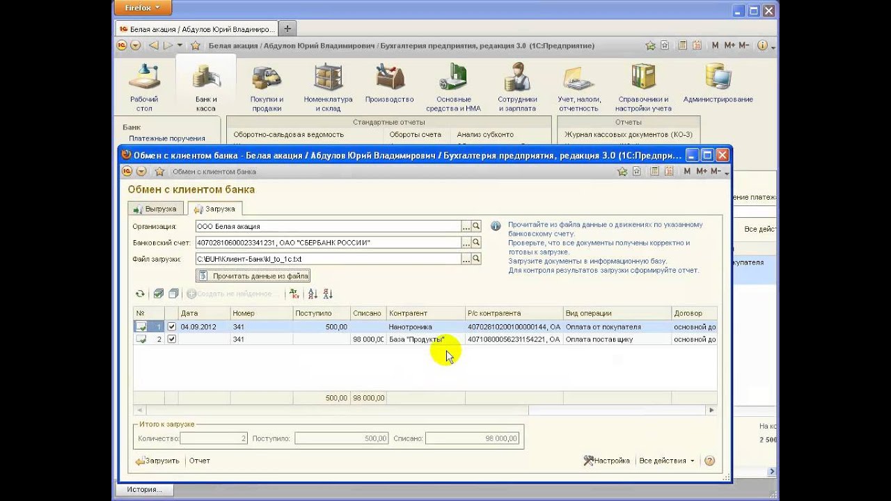The width and height of the screenshot is (891, 501).
Task: Open the Рабочий стол section
Action: pos(144,88)
